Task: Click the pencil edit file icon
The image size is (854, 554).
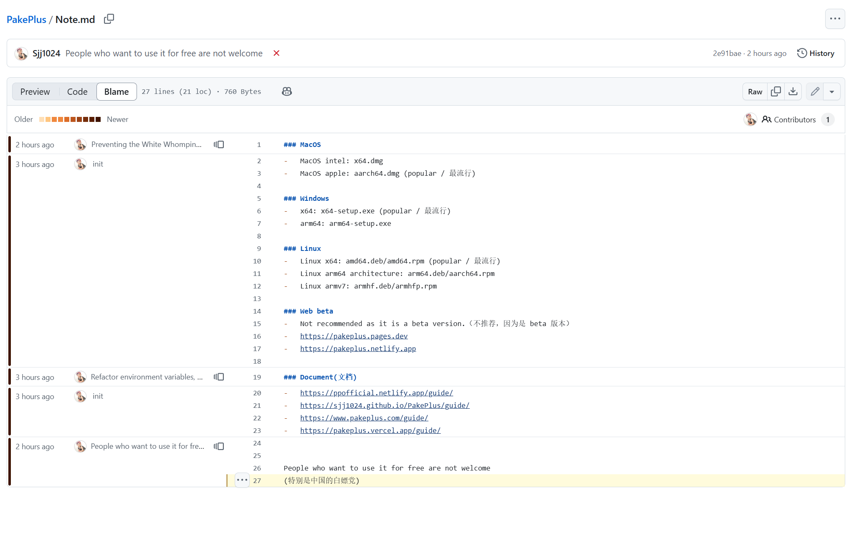Action: tap(815, 91)
